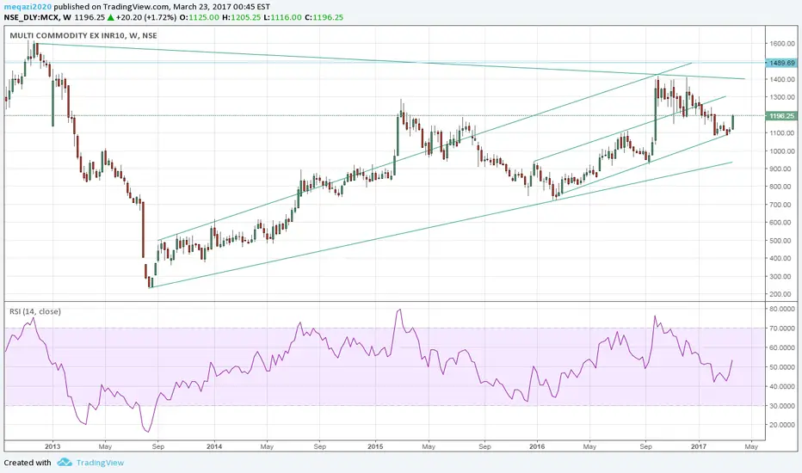The height and width of the screenshot is (473, 802).
Task: Click the +20.20 (+1.72%) change value
Action: (x=145, y=17)
